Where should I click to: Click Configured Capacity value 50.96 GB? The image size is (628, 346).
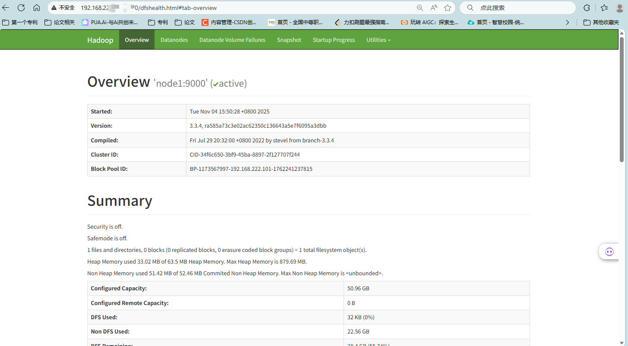pos(358,288)
